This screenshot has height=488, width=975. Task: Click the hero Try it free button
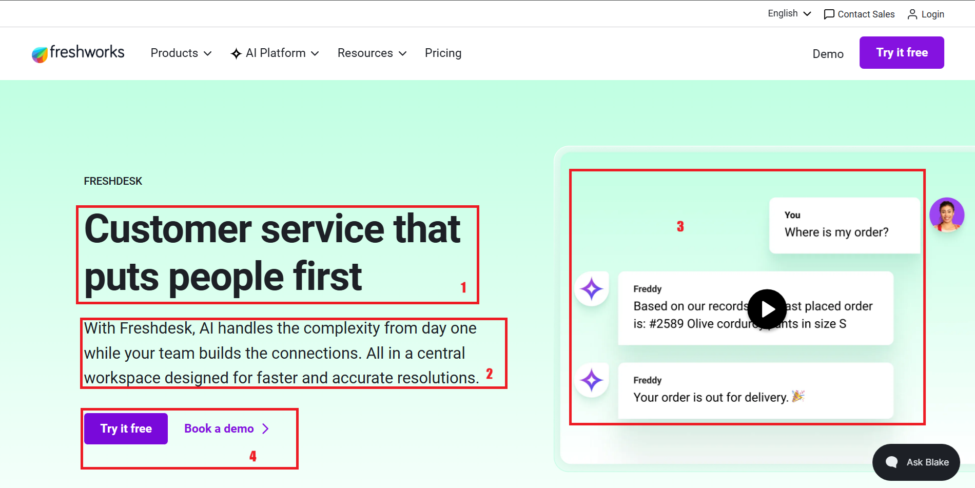(x=126, y=428)
